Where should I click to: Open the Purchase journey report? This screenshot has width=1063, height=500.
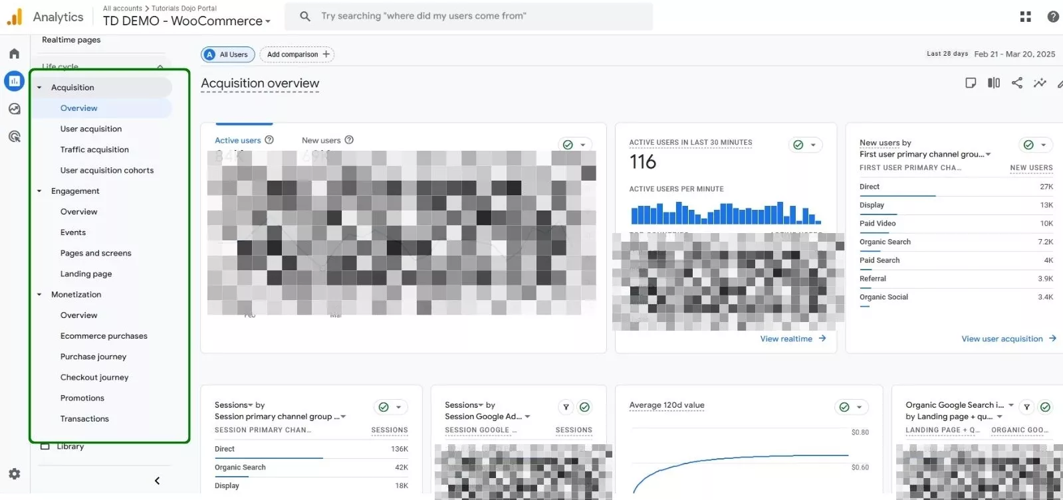(x=93, y=357)
